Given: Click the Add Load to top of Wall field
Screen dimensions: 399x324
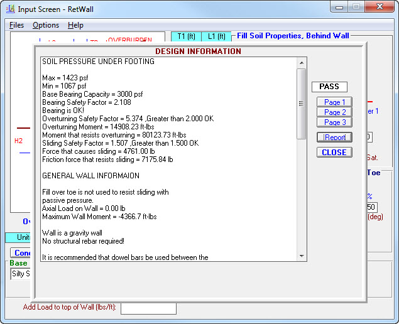Looking at the screenshot, I should pos(148,308).
